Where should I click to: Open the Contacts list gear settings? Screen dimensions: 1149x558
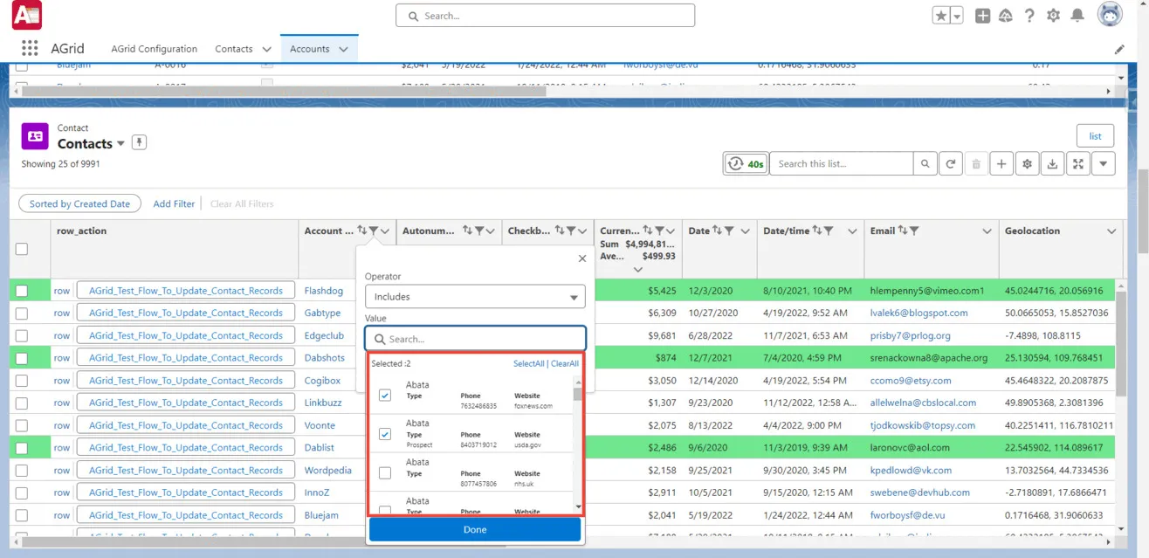[x=1027, y=163]
